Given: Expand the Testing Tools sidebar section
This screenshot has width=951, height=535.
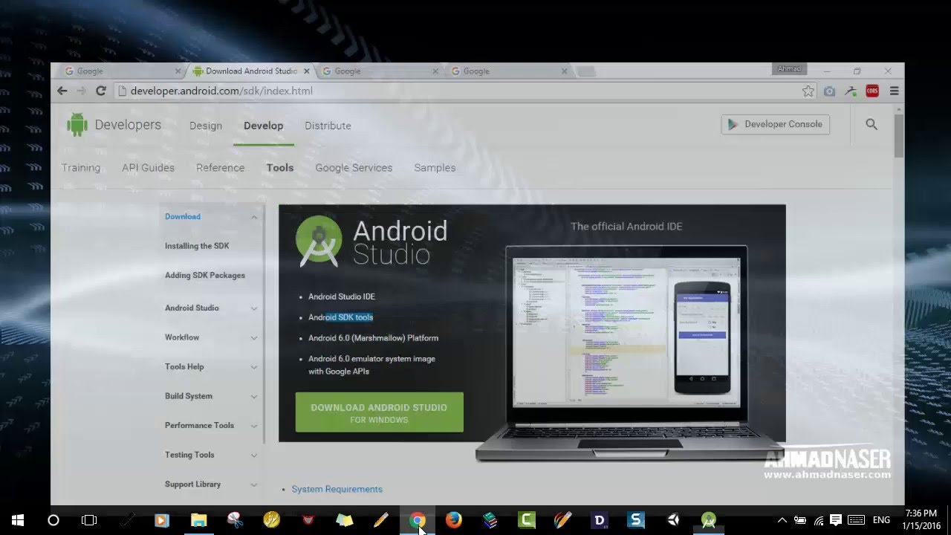Looking at the screenshot, I should (x=254, y=455).
